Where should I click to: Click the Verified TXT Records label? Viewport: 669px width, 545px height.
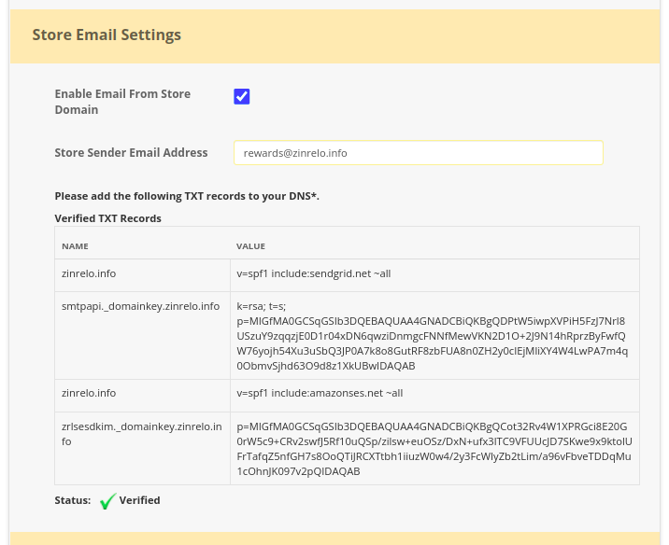pos(108,218)
